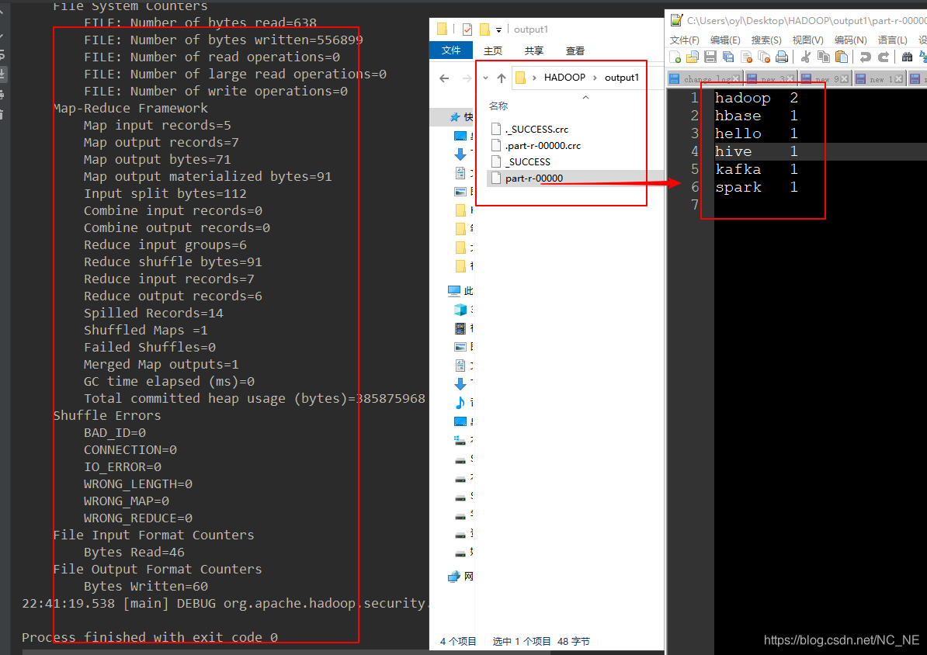Close the change.log tab in Notepad++
Screen dimensions: 927x655
coord(736,78)
